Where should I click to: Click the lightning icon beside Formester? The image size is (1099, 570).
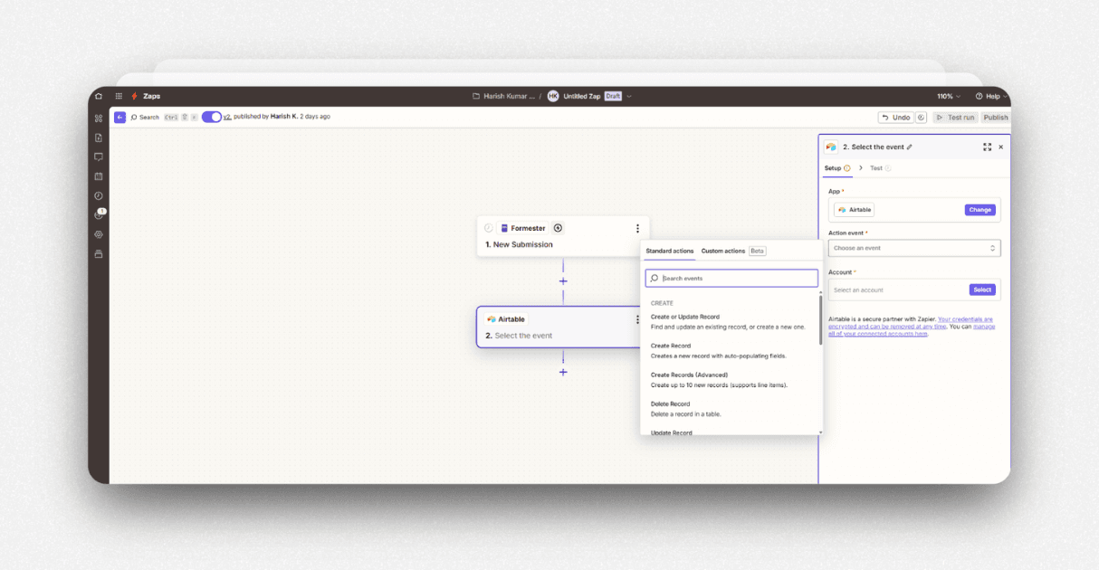(558, 228)
